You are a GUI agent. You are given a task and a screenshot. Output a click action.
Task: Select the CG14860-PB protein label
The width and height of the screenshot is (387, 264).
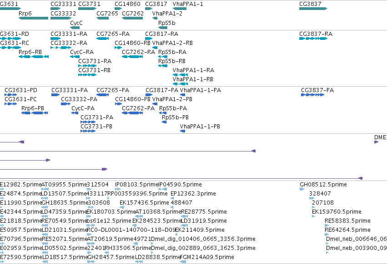pos(133,99)
